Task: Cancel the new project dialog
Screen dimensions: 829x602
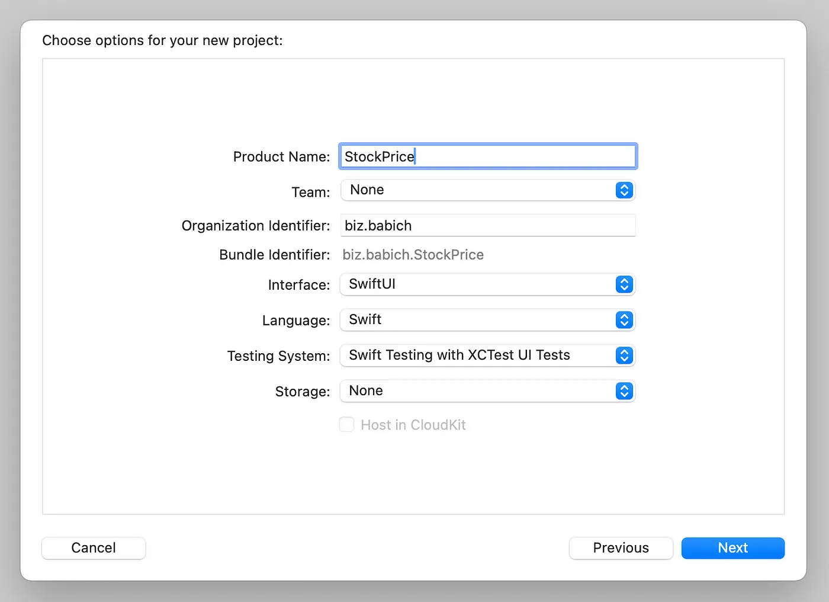Action: point(94,548)
